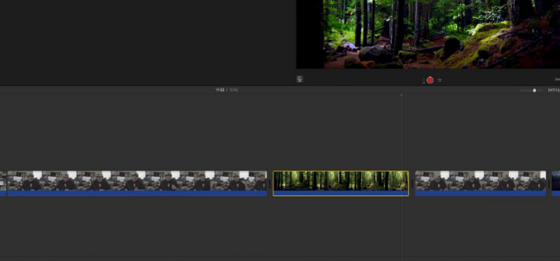Start voiceover recording with the red button
Screen dimensions: 560x261
(x=430, y=80)
